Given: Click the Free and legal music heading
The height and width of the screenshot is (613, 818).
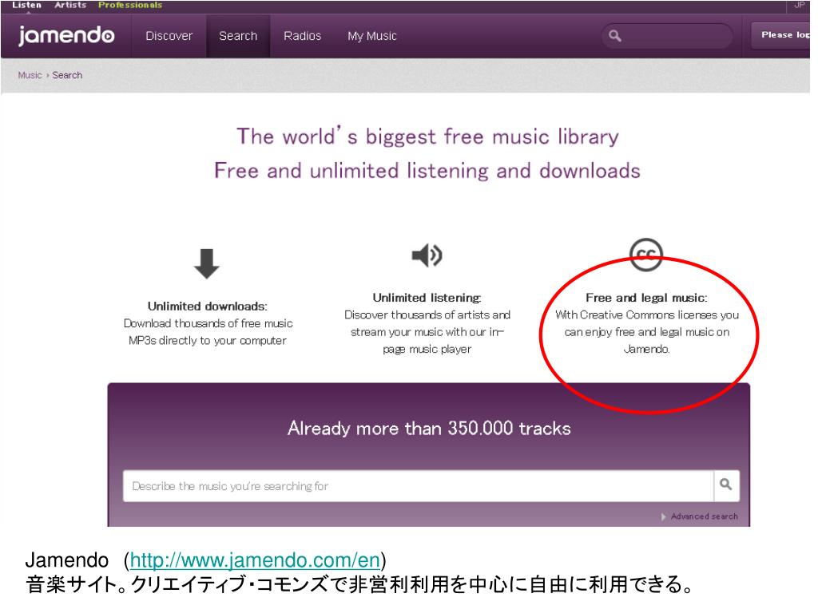Looking at the screenshot, I should coord(646,298).
